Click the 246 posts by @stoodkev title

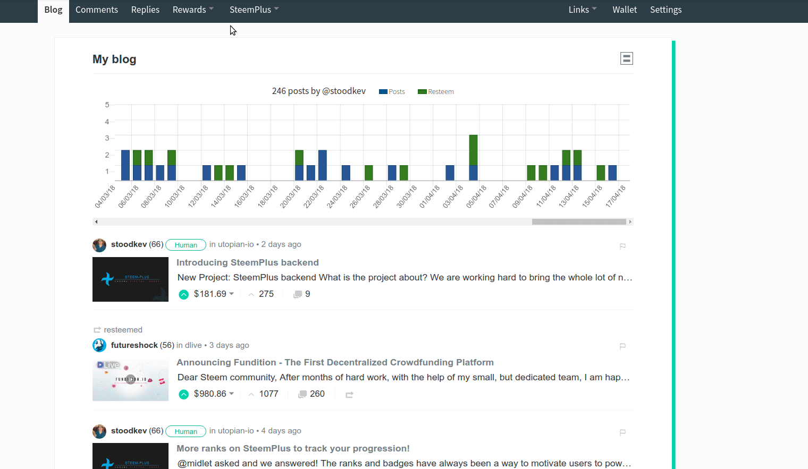click(319, 91)
